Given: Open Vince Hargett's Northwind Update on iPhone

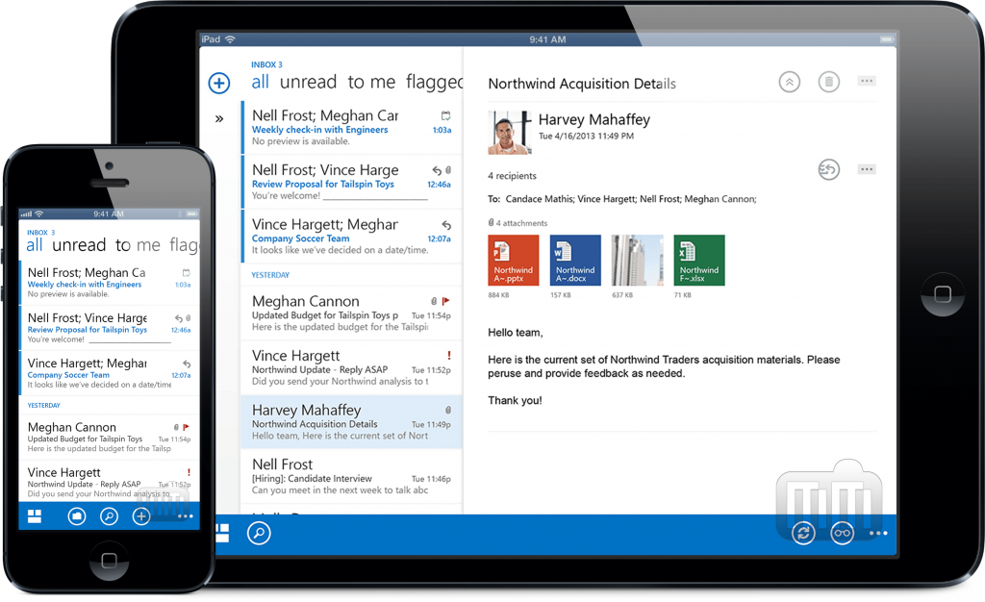Looking at the screenshot, I should pos(110,482).
